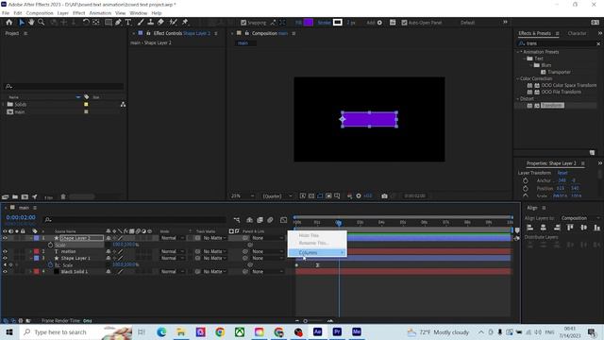Click the white Stroke color swatch
Viewport: 604px width, 340px height.
pyautogui.click(x=338, y=23)
